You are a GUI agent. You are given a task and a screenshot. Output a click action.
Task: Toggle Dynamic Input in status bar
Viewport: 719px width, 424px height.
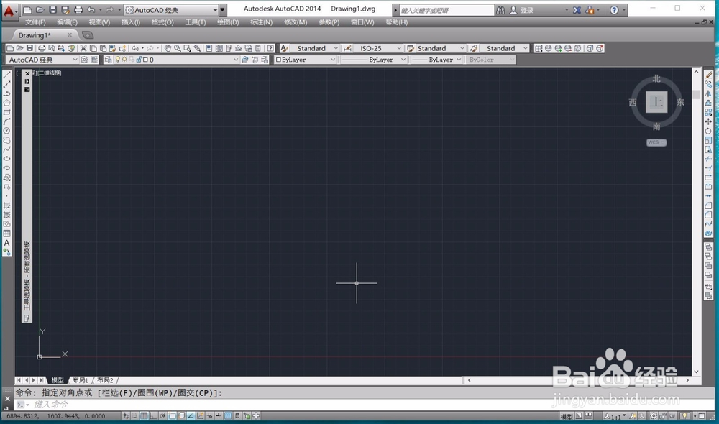(x=209, y=416)
